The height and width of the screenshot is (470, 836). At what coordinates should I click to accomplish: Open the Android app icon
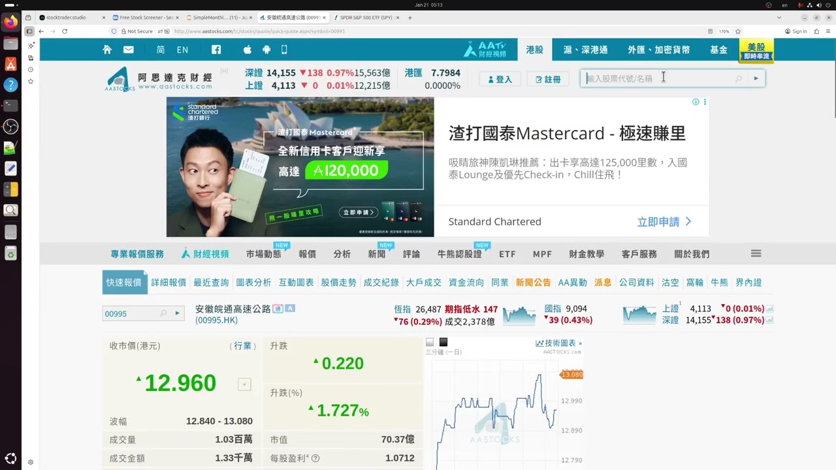[266, 50]
